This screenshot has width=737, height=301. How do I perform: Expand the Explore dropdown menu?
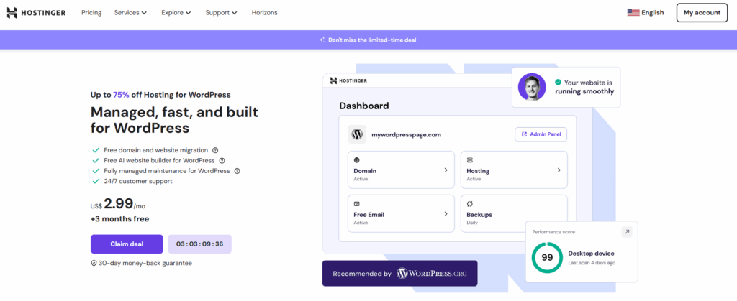(176, 13)
